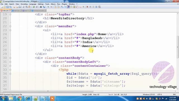Open the Language menu
This screenshot has height=101, width=179.
[x=33, y=4]
